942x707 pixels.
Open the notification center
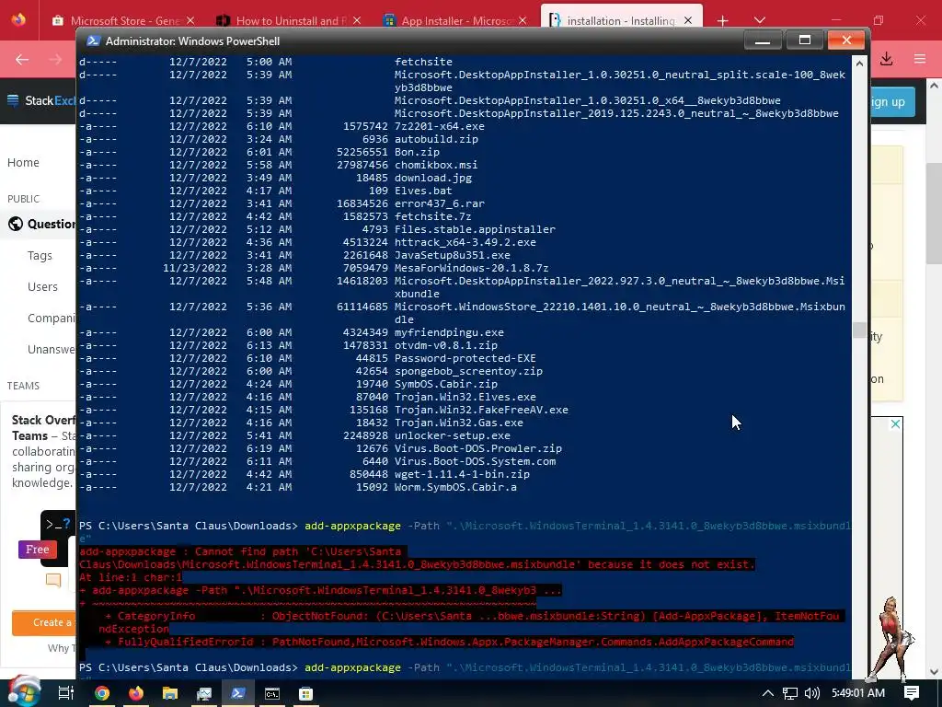point(912,693)
